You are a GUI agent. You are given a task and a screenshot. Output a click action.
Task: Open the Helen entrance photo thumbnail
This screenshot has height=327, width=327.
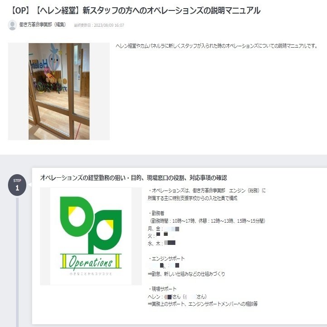[59, 91]
